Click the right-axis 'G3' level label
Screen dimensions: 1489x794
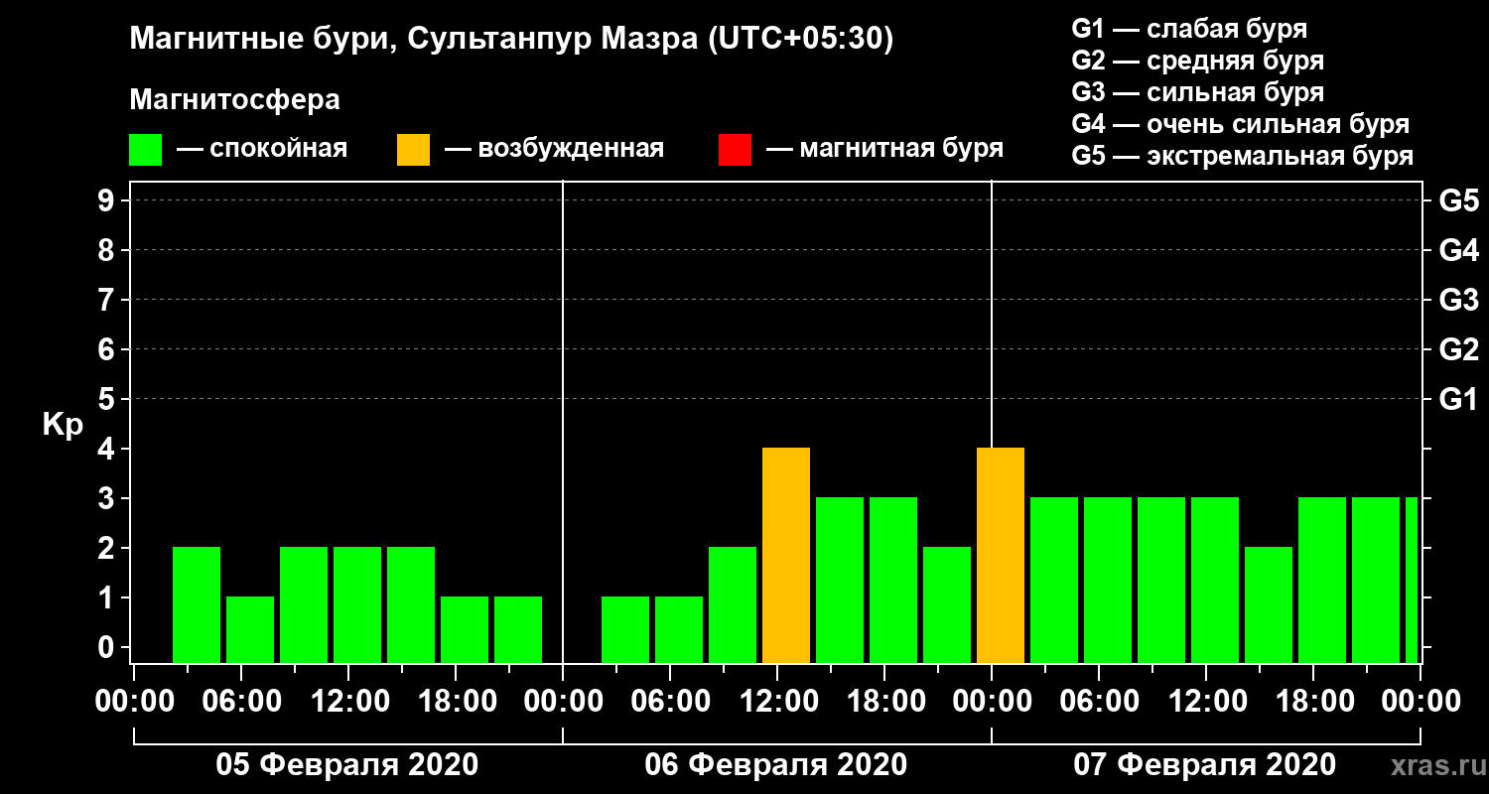coord(1458,300)
